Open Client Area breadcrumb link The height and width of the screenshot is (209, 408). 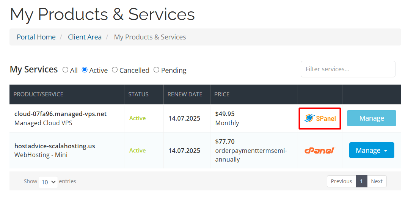point(85,37)
